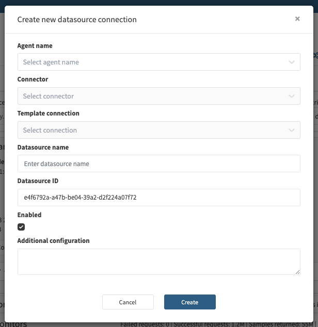318x327 pixels.
Task: Grab the Additional configuration resize handle
Action: click(x=297, y=272)
